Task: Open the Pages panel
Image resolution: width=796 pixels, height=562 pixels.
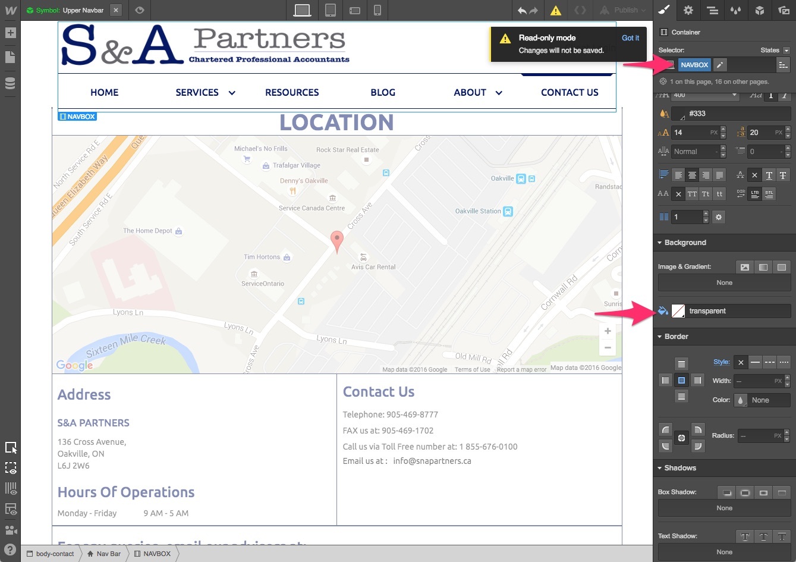Action: point(10,57)
